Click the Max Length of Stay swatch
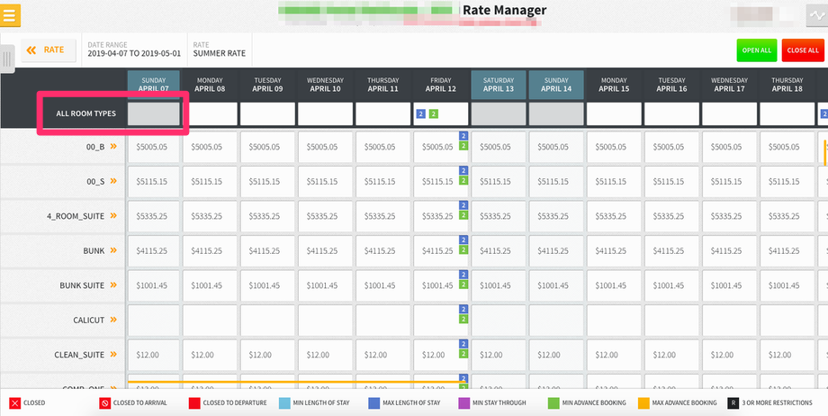 373,403
